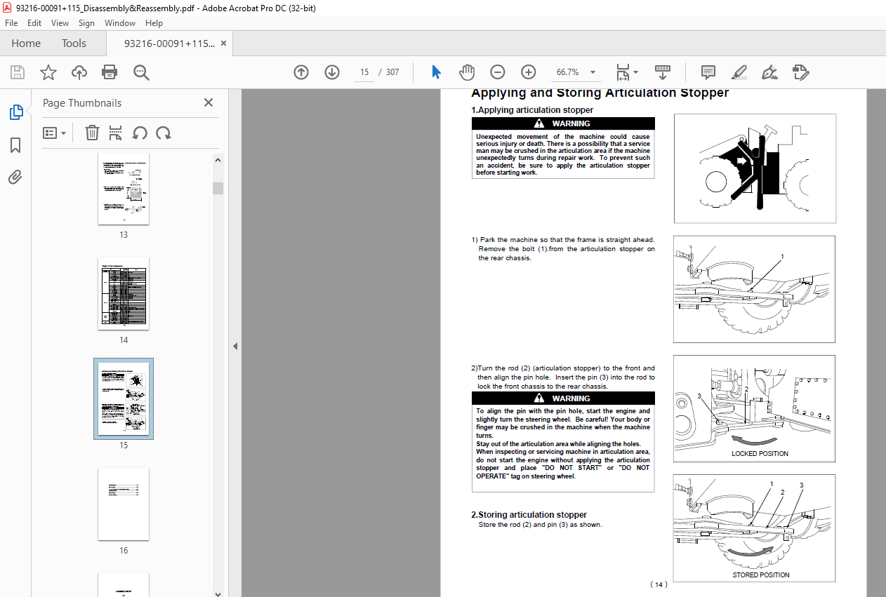The width and height of the screenshot is (886, 597).
Task: Open the Edit menu
Action: coord(34,23)
